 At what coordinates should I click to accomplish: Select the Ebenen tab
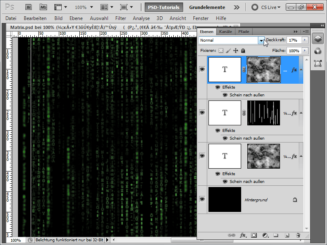click(206, 32)
